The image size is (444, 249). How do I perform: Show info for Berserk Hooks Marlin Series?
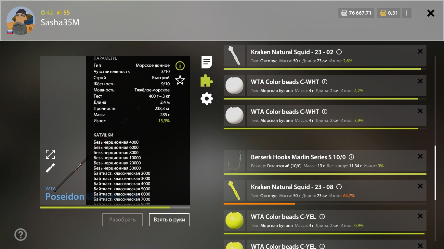click(x=351, y=157)
